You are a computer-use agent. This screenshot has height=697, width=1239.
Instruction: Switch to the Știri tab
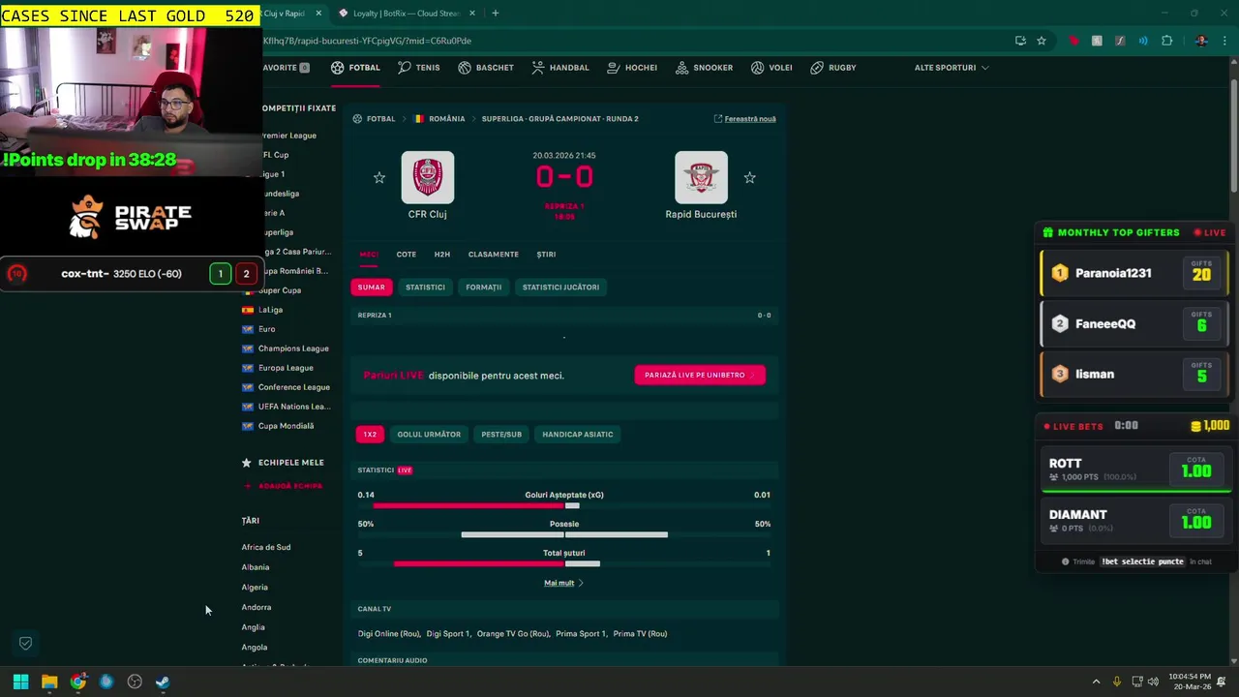click(546, 255)
